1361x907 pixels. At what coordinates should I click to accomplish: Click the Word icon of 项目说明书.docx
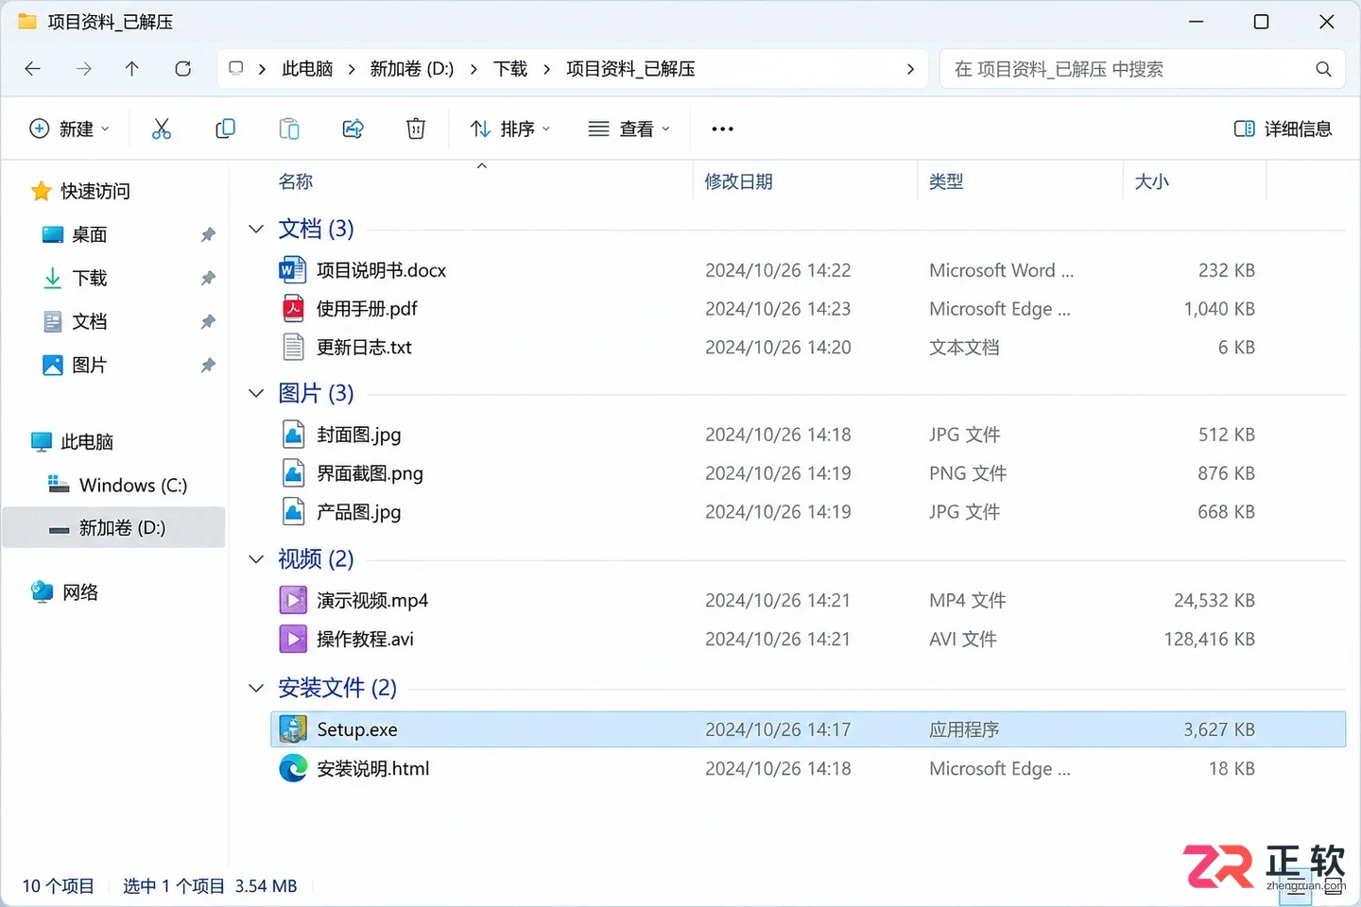point(293,270)
